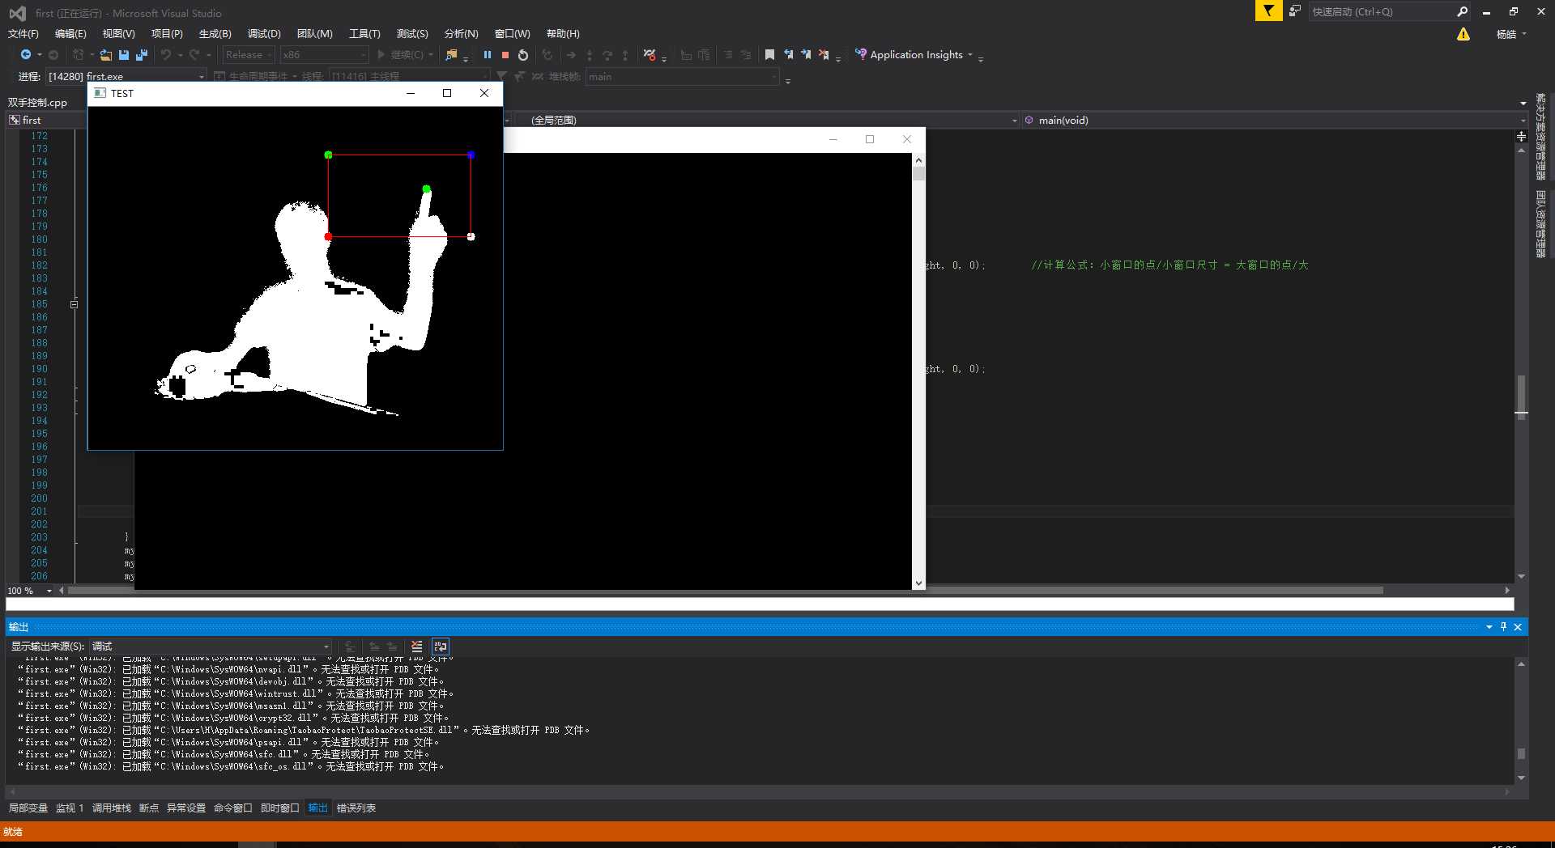Click the Step Over arrow icon
Viewport: 1555px width, 848px height.
(x=607, y=55)
